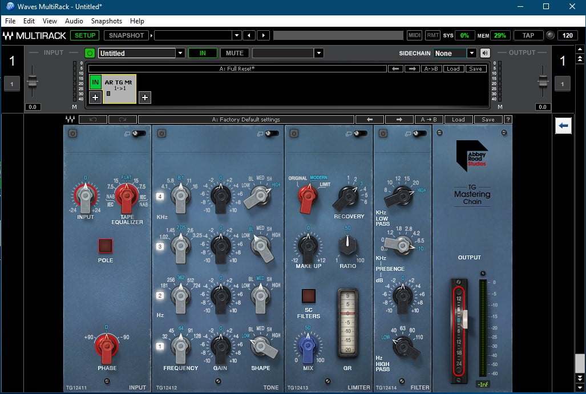Viewport: 586px width, 394px height.
Task: Go to previous preset in Full Reset bar
Action: (x=395, y=69)
